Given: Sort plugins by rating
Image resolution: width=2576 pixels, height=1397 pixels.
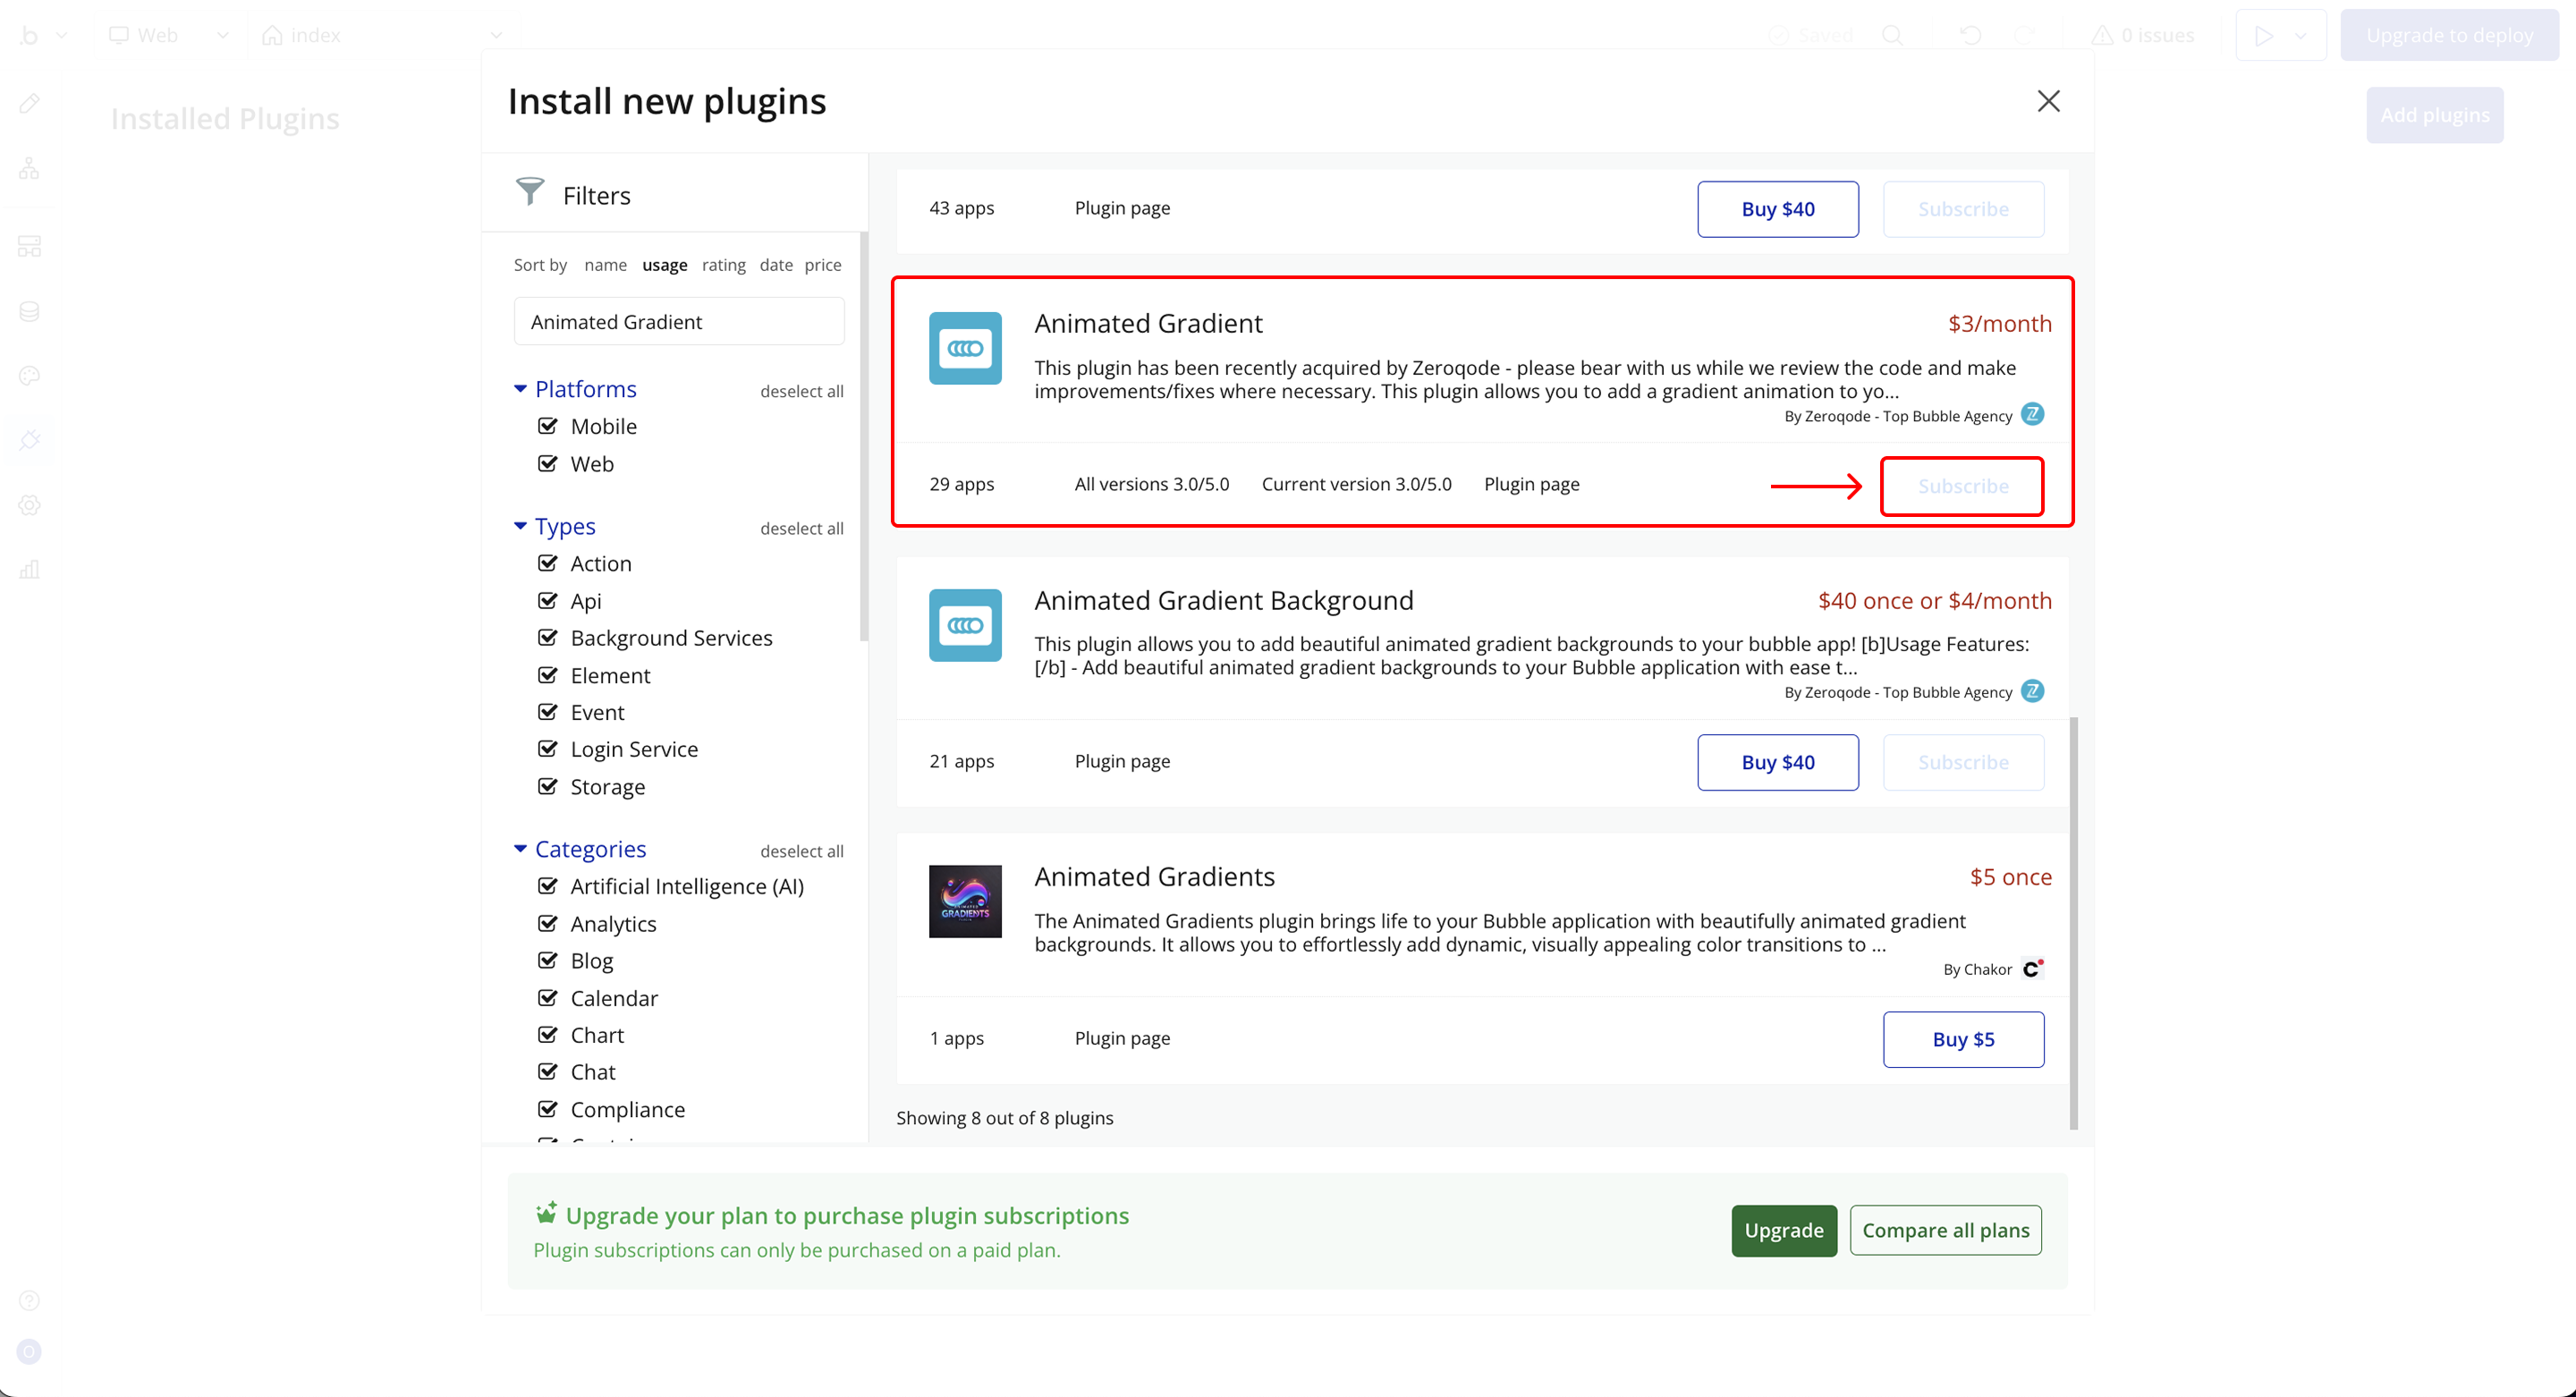Looking at the screenshot, I should tap(723, 265).
